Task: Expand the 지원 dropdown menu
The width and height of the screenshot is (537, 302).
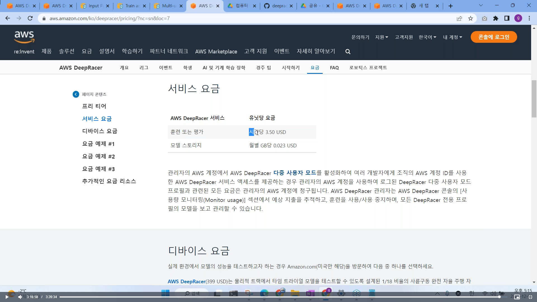Action: pos(381,37)
